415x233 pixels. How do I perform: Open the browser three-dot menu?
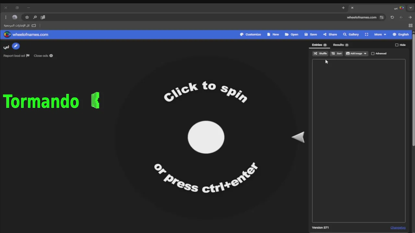click(6, 17)
